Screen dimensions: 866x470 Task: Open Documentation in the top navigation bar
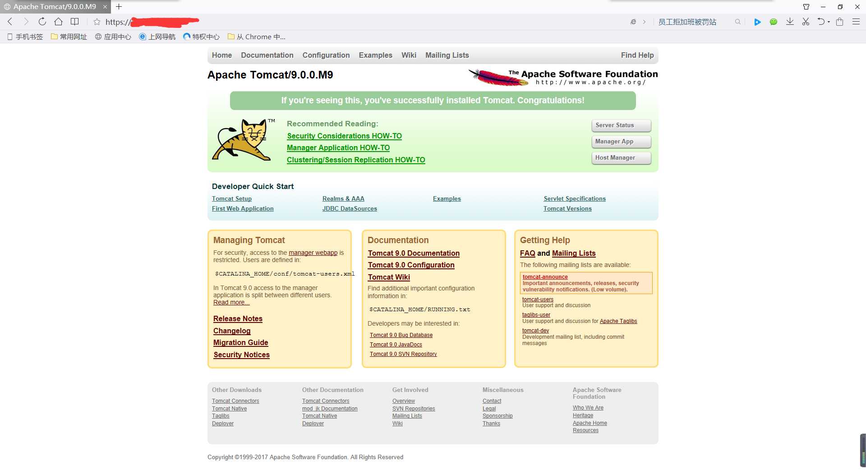coord(267,55)
